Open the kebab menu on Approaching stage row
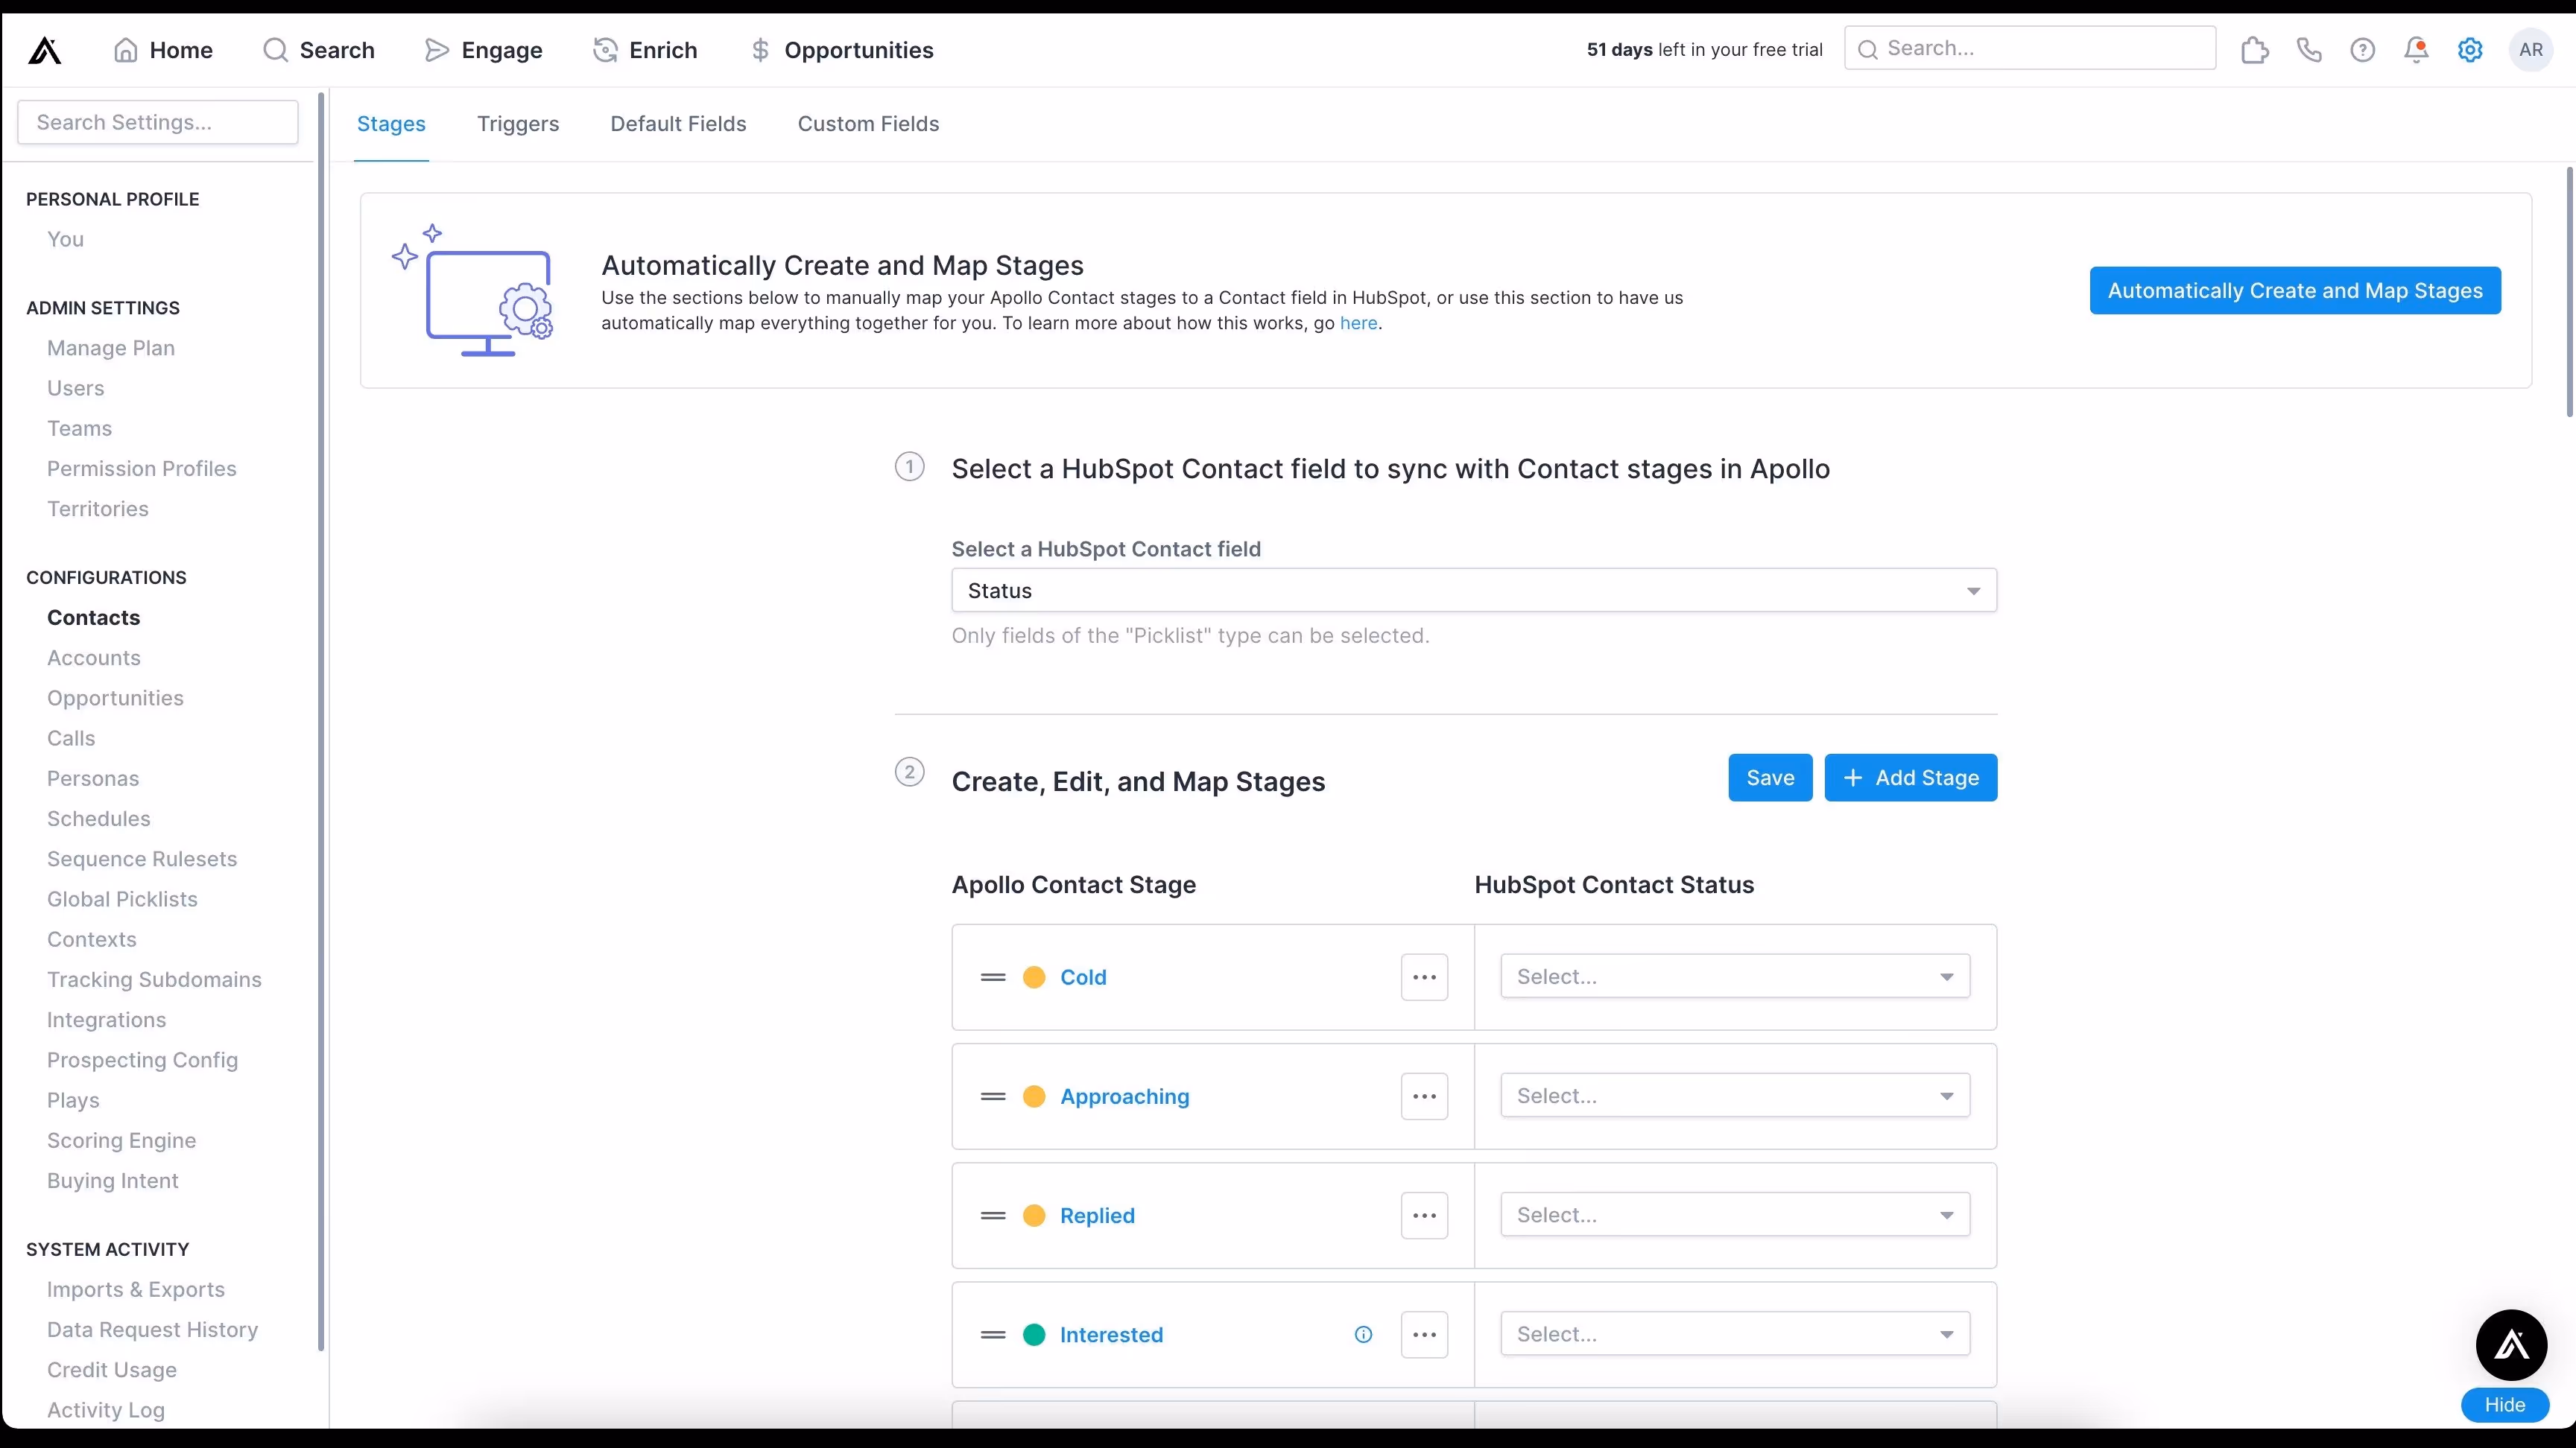 [x=1424, y=1095]
